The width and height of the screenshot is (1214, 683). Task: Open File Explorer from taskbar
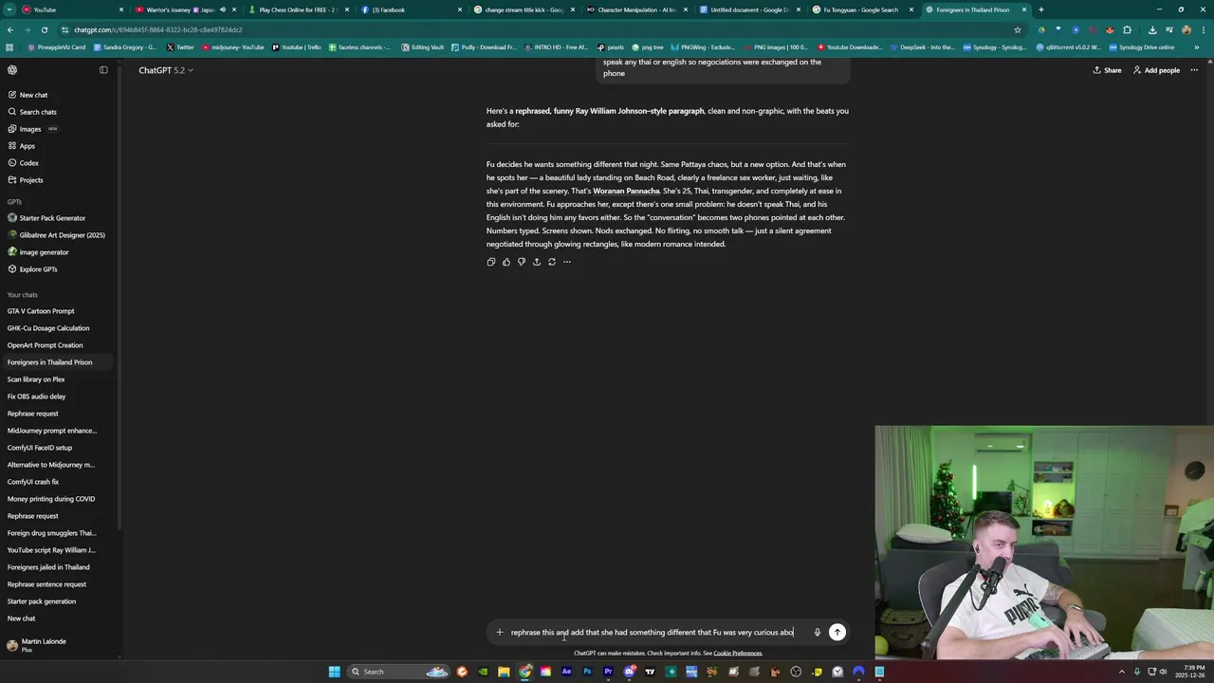pyautogui.click(x=504, y=672)
